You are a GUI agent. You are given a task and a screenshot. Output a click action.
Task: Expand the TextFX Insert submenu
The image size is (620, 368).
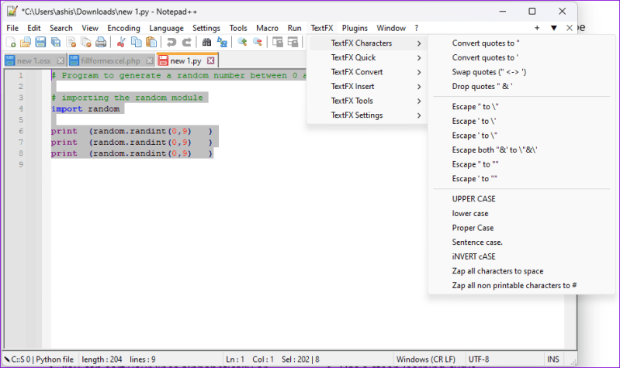(367, 87)
